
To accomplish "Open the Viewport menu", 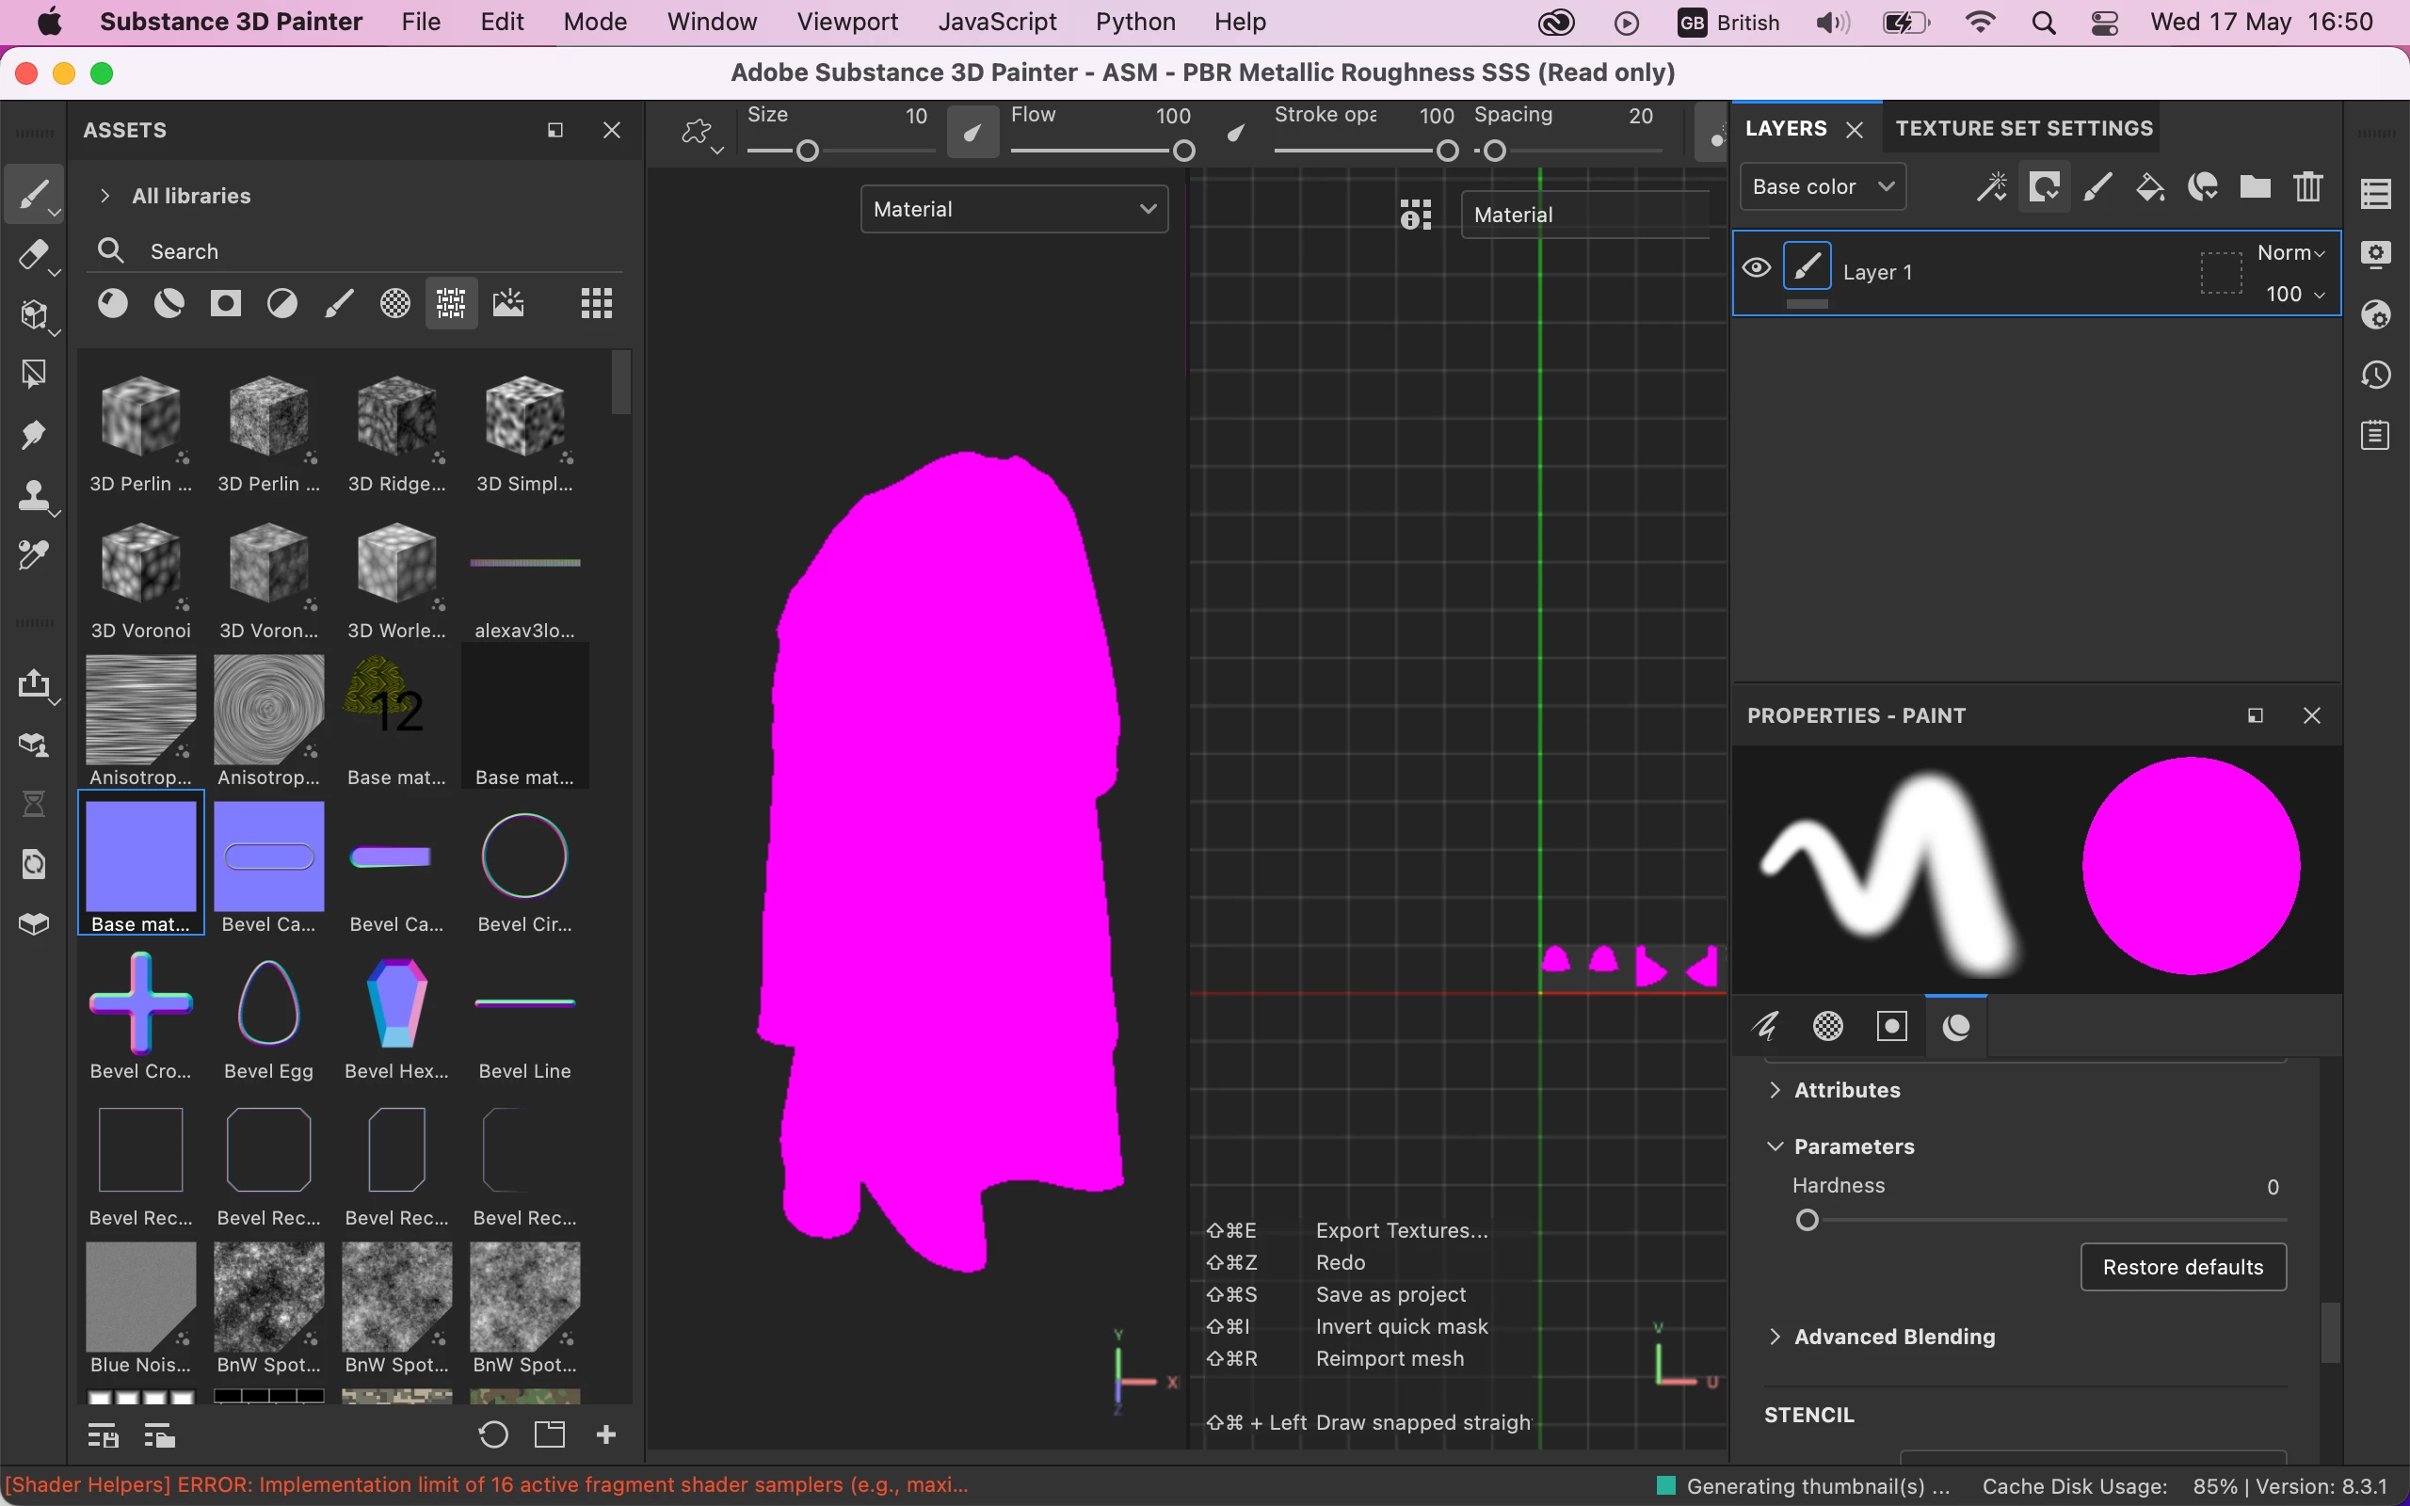I will click(x=846, y=22).
